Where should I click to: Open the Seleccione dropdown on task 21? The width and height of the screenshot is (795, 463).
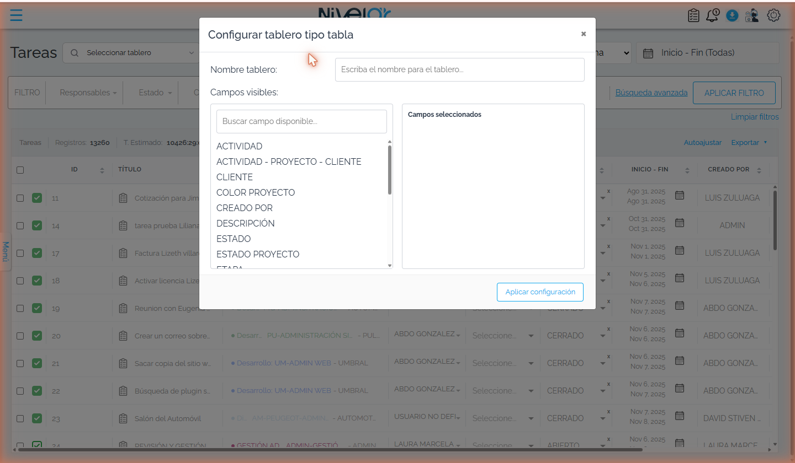[502, 363]
